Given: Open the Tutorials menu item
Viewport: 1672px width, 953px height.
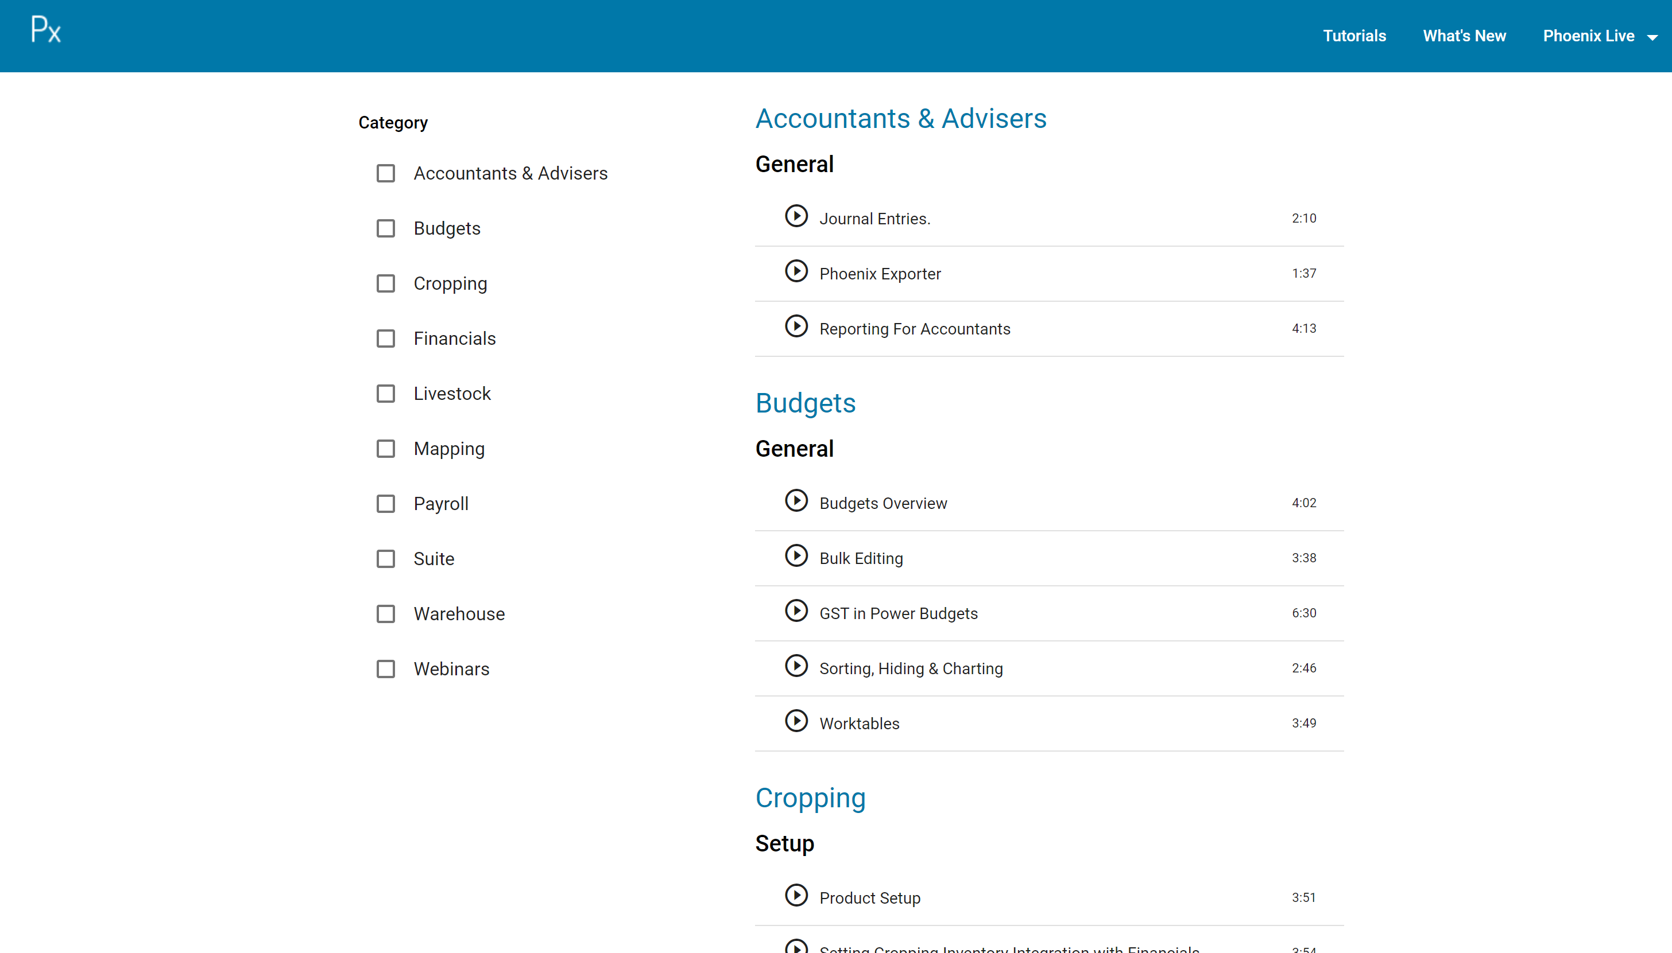Looking at the screenshot, I should point(1354,36).
